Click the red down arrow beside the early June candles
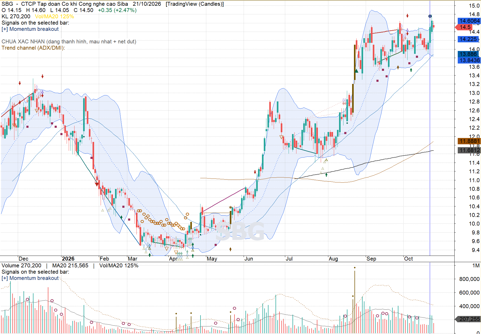 tap(255, 172)
